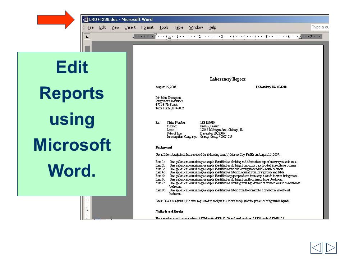Click the tab stop selector button beside the ruler

click(x=87, y=37)
